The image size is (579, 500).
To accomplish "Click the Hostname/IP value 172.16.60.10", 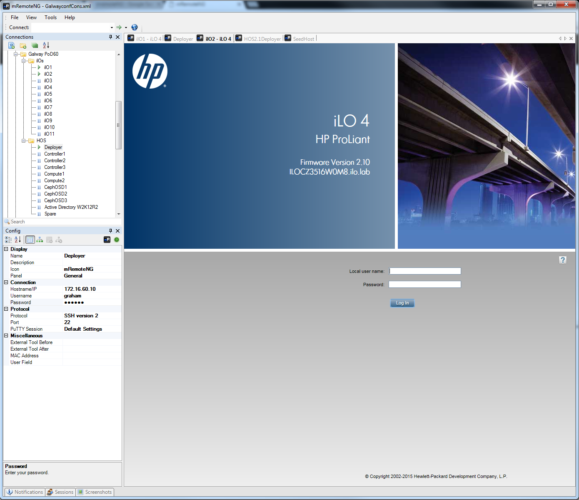I will point(80,289).
